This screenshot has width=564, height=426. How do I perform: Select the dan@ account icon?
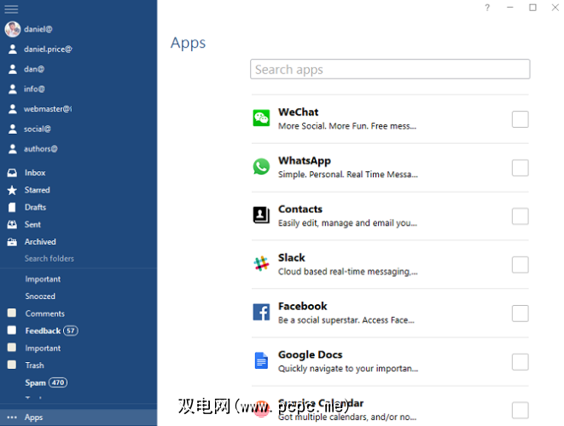tap(13, 69)
